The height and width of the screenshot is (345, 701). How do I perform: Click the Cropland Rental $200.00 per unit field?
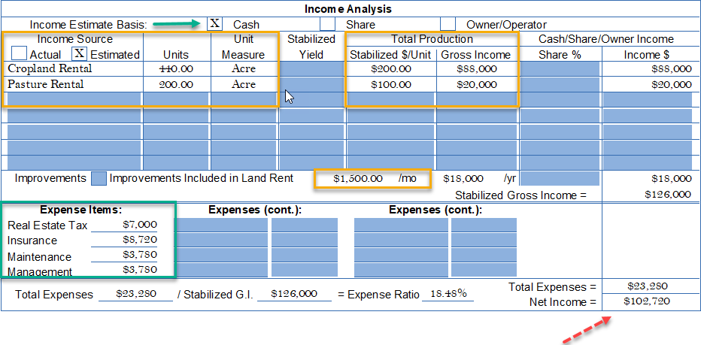click(390, 69)
